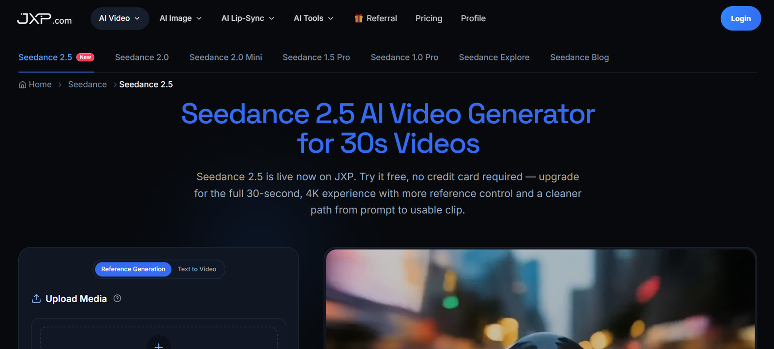Select the Seedance 2.5 tab
The width and height of the screenshot is (774, 349).
pyautogui.click(x=56, y=58)
